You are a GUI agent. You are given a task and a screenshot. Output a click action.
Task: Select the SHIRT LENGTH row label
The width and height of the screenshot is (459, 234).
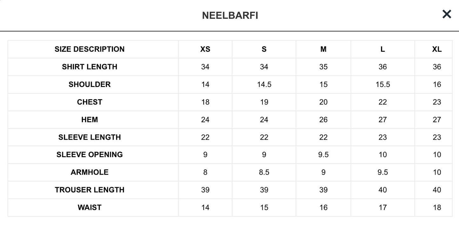pos(90,67)
